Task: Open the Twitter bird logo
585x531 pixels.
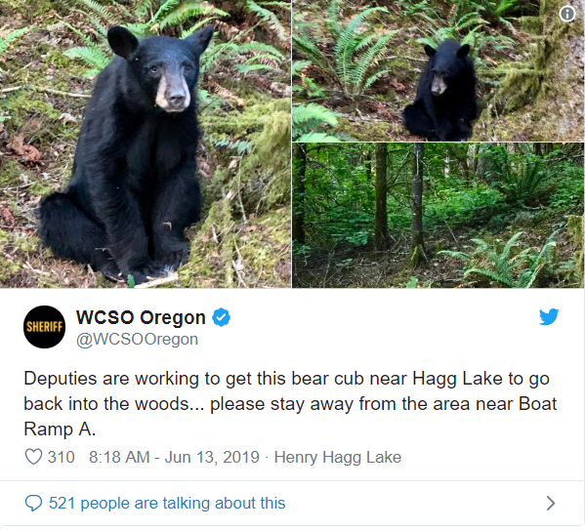Action: [549, 317]
